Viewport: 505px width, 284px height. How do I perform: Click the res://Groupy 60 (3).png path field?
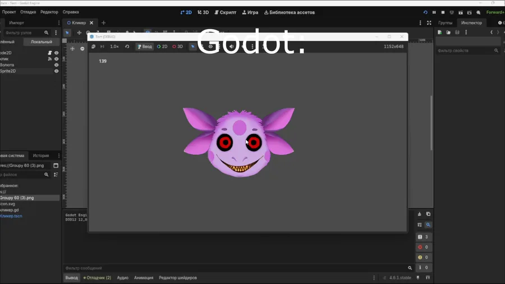25,166
